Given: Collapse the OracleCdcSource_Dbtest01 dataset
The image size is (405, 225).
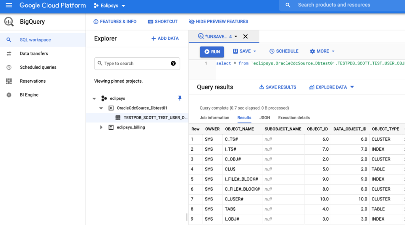Looking at the screenshot, I should pyautogui.click(x=101, y=108).
